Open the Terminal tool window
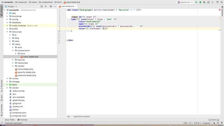This screenshot has width=224, height=126. [x=22, y=120]
